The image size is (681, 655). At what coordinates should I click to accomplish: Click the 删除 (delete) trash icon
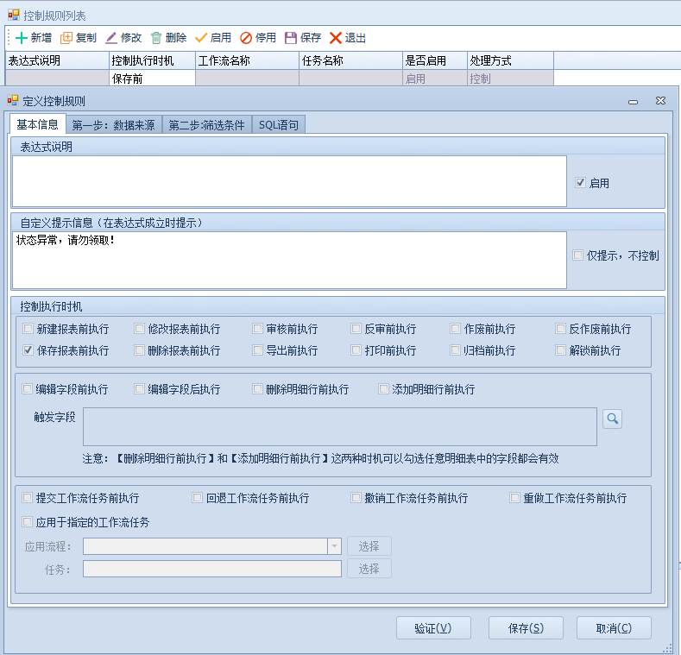[x=156, y=38]
